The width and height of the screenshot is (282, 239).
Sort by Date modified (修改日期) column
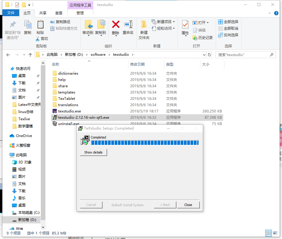click(137, 64)
